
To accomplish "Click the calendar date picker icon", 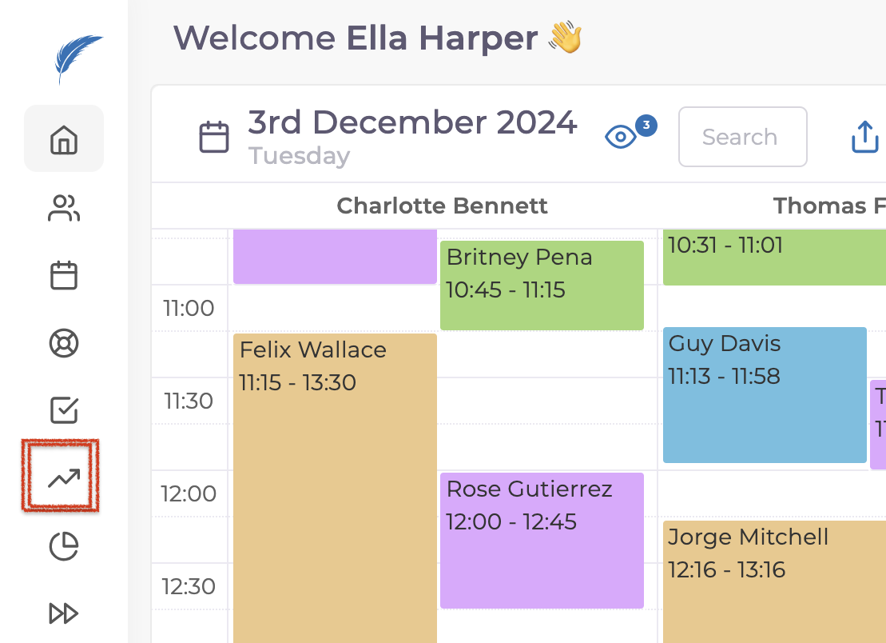I will tap(214, 137).
